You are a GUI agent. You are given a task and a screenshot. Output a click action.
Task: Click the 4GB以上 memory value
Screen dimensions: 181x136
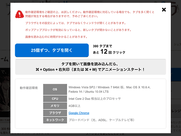point(74,106)
